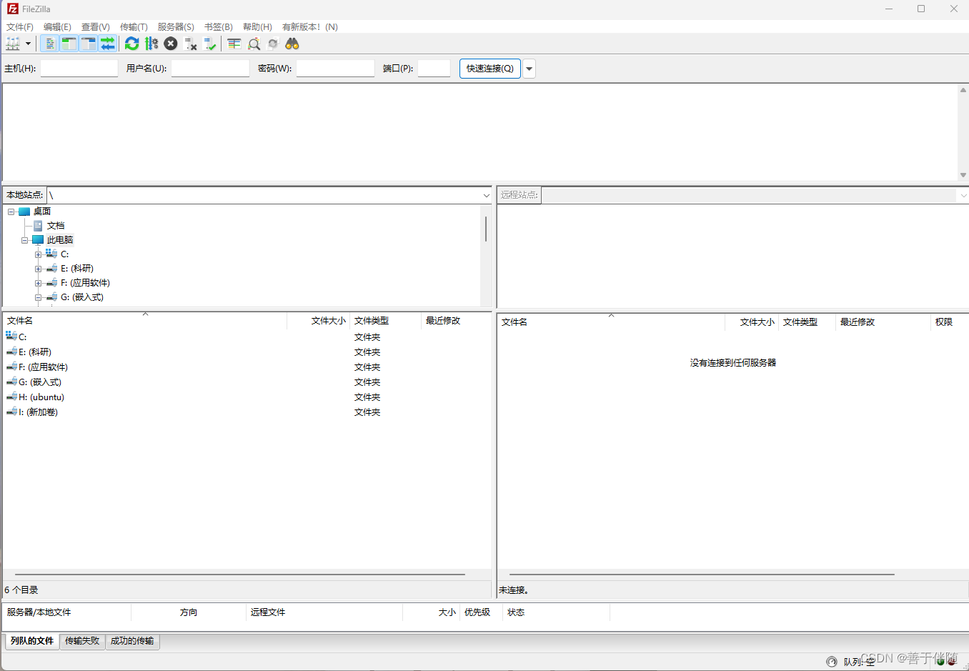Collapse the G: (嵌入式) tree node
Image resolution: width=969 pixels, height=671 pixels.
point(39,297)
